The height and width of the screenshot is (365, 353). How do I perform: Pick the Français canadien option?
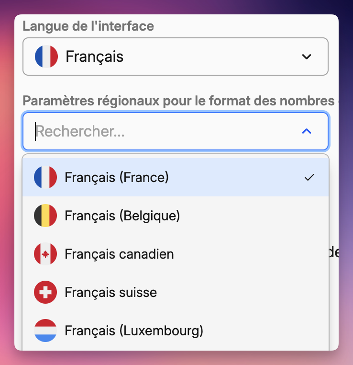[119, 254]
